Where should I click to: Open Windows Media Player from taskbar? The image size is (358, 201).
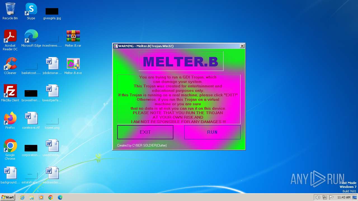point(41,197)
